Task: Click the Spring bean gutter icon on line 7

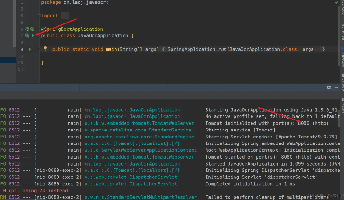Action: [27, 36]
